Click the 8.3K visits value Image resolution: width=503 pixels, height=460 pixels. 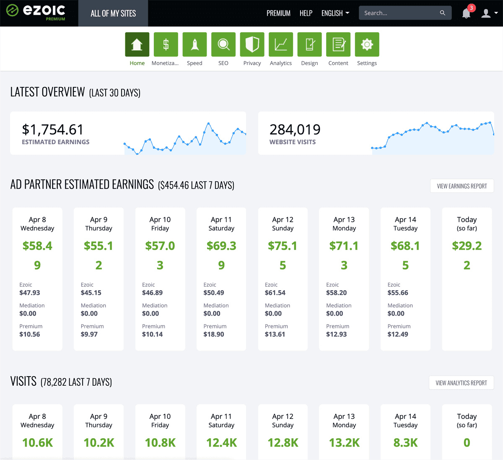coord(405,442)
